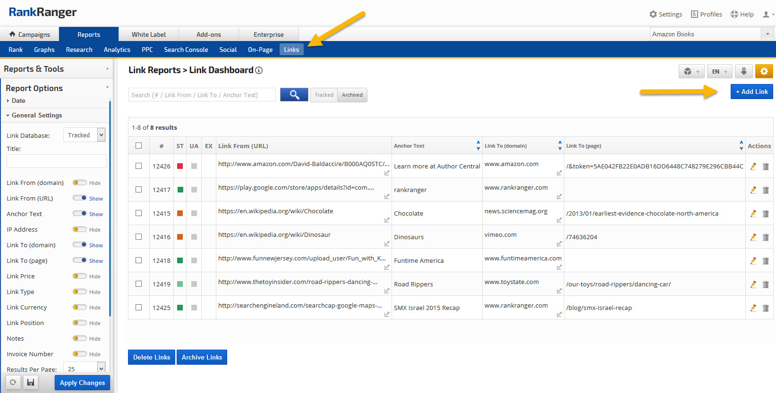
Task: Open the Link Dashboard info icon
Action: (x=259, y=70)
